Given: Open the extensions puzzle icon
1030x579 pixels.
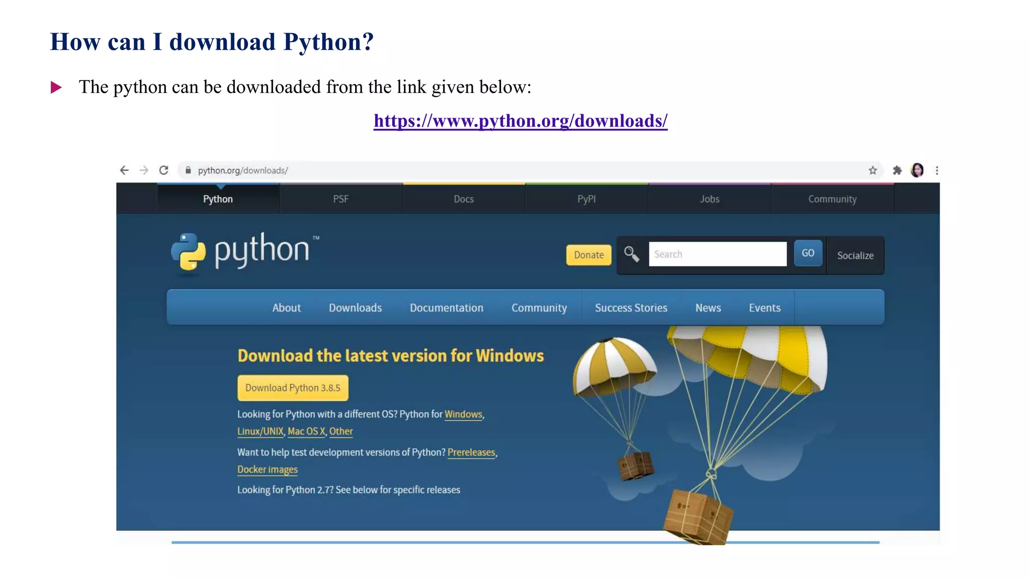Looking at the screenshot, I should tap(897, 170).
